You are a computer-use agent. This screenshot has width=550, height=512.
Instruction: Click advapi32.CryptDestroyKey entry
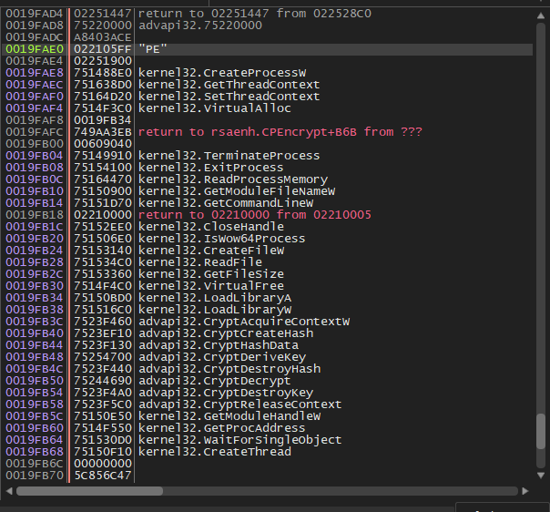(226, 393)
